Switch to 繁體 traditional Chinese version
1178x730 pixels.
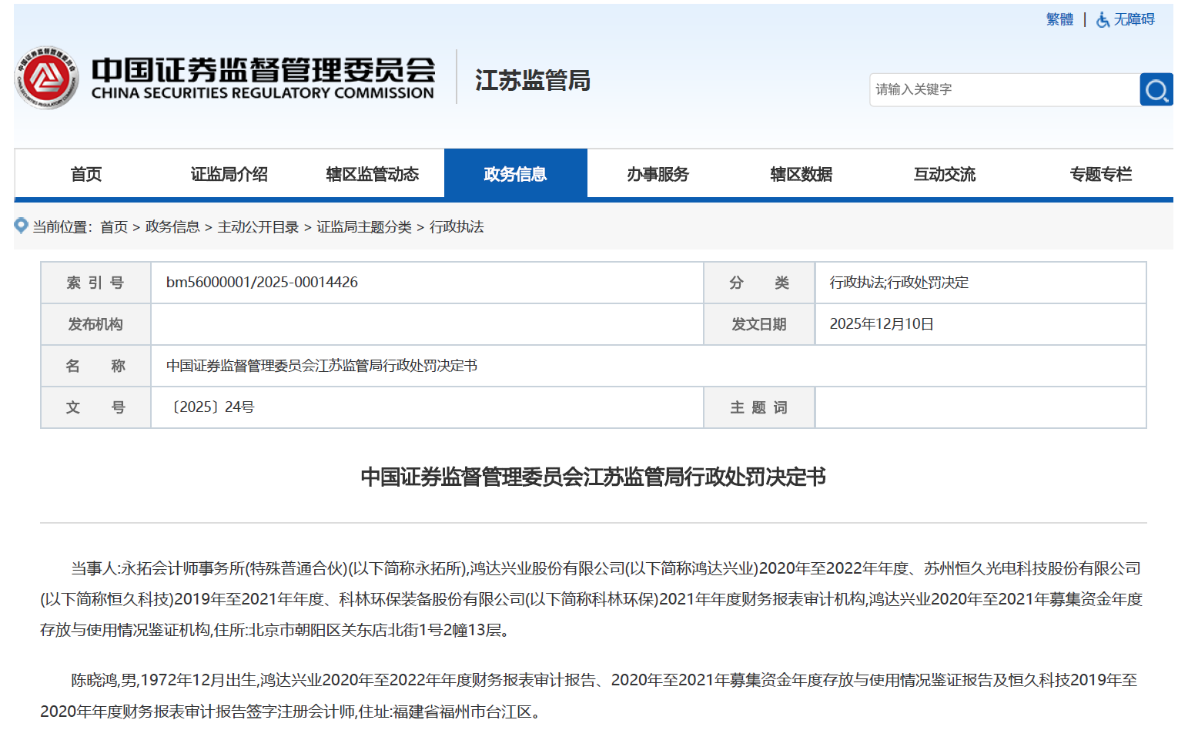tap(1059, 19)
